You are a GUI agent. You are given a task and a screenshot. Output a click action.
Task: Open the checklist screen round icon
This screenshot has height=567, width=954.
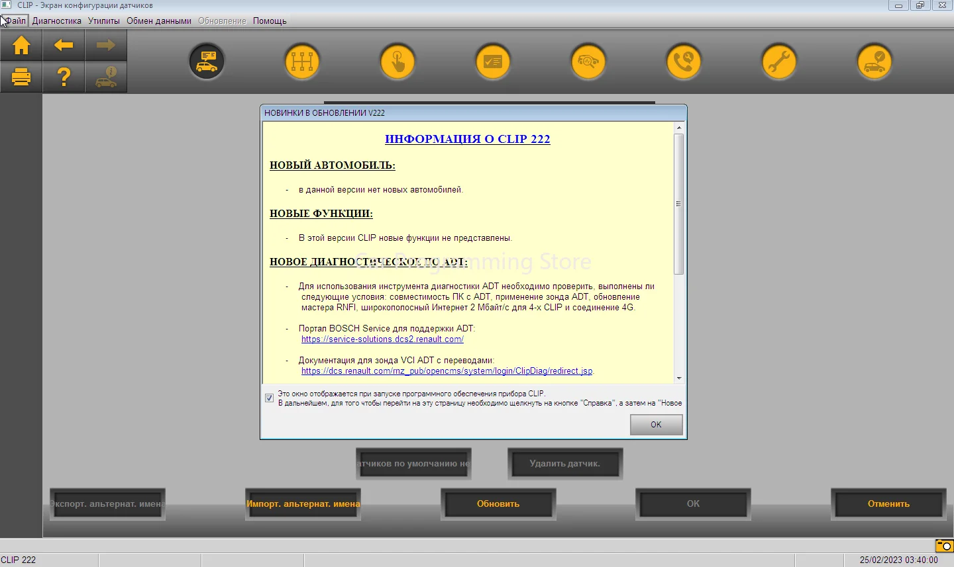coord(493,61)
